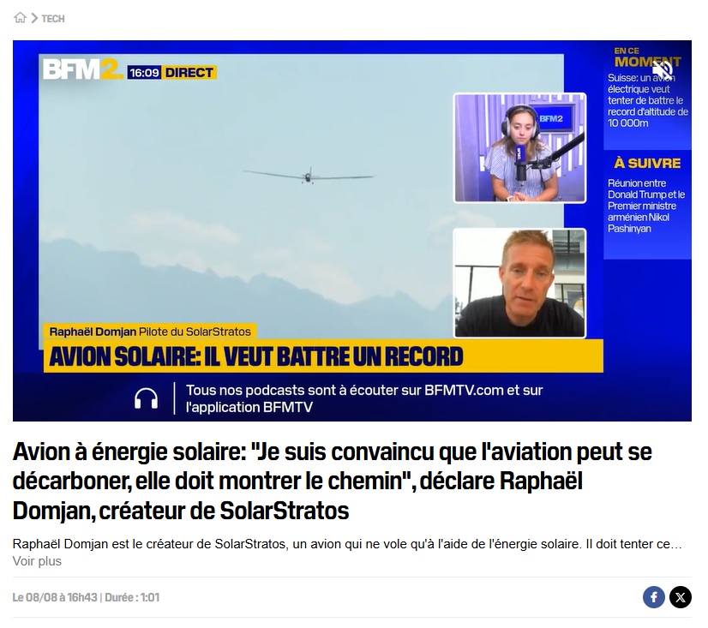Click the 16:09 time badge
The height and width of the screenshot is (628, 708).
point(144,73)
